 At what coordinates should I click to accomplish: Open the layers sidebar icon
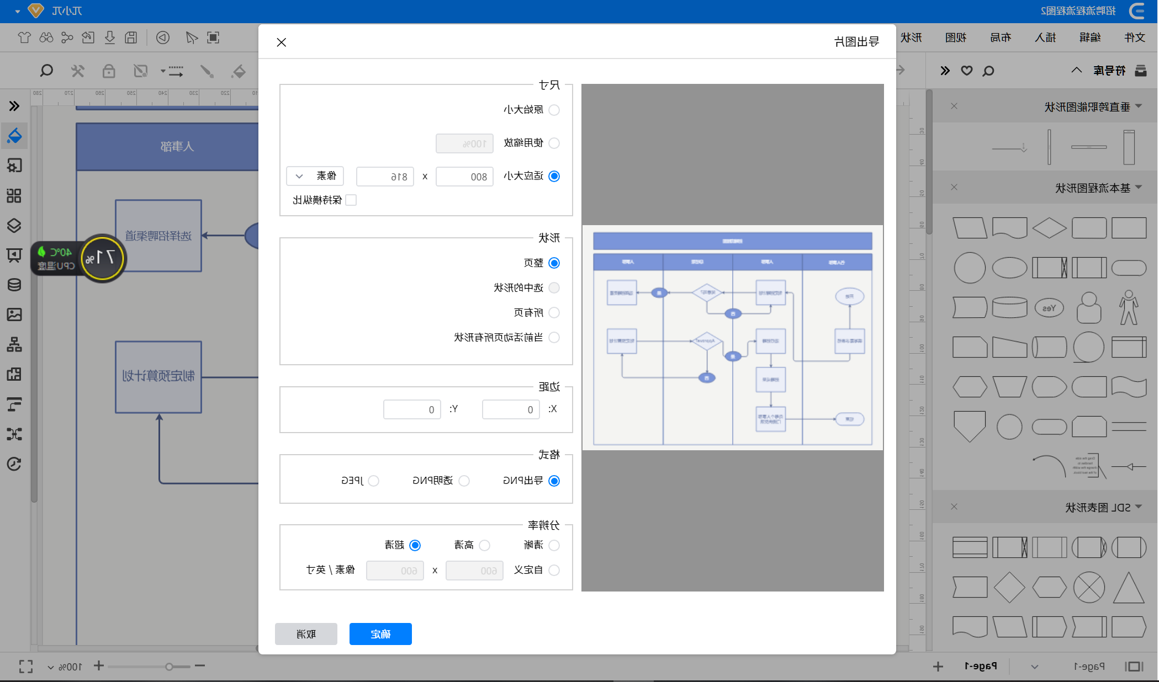coord(14,225)
